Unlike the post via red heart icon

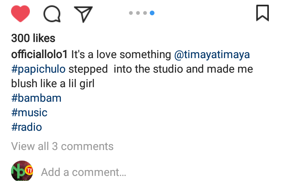click(20, 14)
